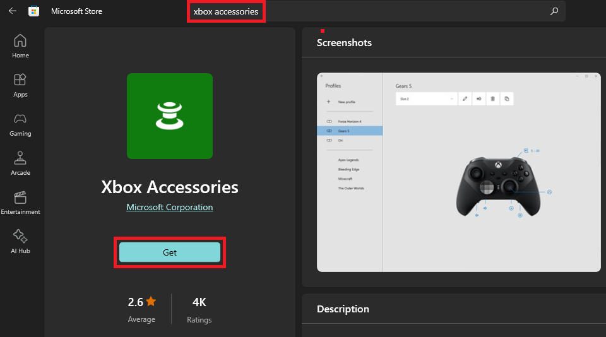606x337 pixels.
Task: Open Home in the sidebar
Action: tap(20, 46)
